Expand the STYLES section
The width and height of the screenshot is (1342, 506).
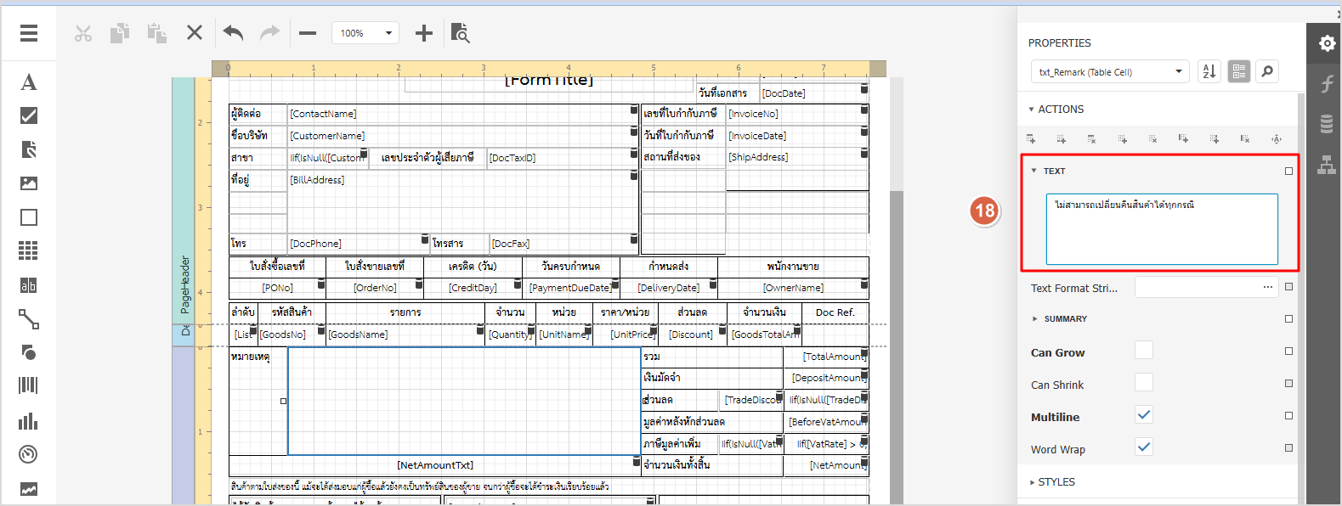pos(1056,481)
